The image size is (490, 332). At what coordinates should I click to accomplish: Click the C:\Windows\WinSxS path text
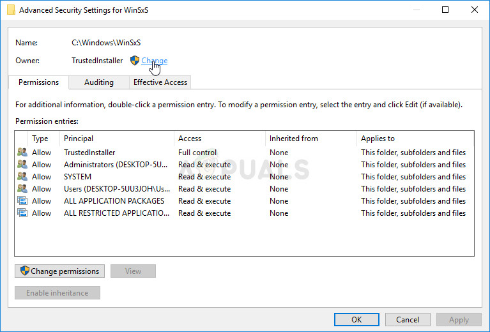click(x=106, y=43)
